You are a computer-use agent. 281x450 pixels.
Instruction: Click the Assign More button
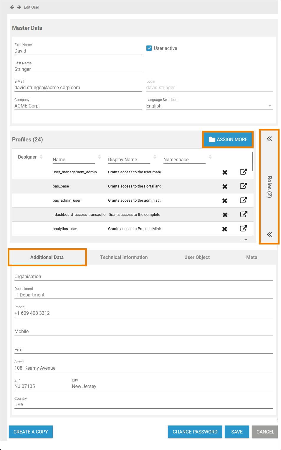click(x=228, y=139)
